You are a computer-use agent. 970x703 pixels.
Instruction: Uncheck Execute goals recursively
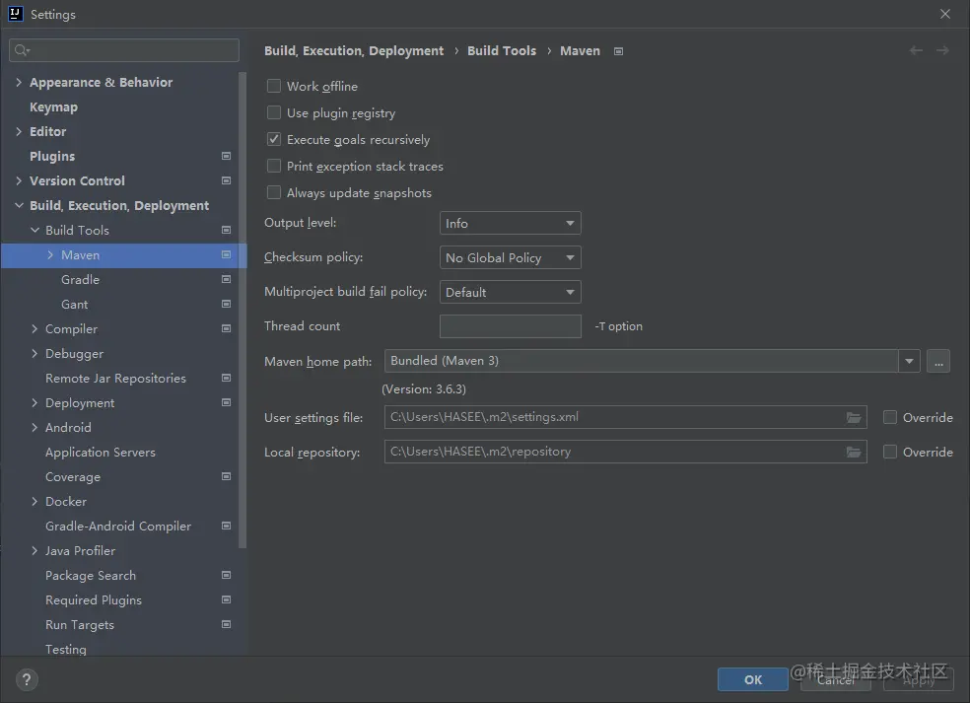[273, 139]
